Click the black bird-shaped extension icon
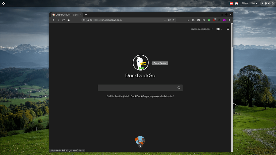Viewport: 276px width, 155px height. [219, 20]
